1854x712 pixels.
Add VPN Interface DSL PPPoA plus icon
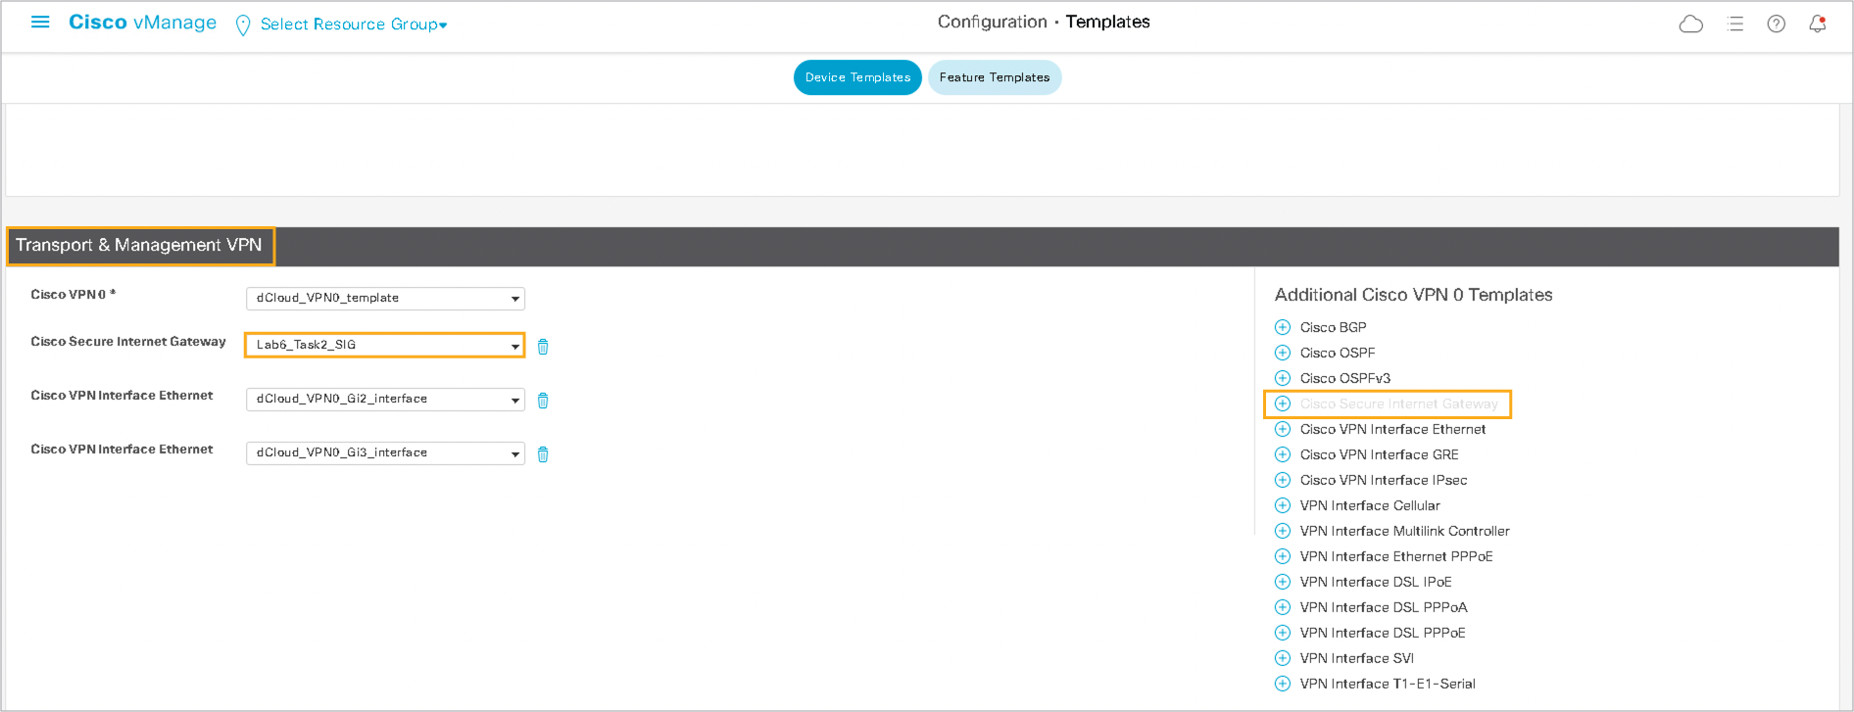(x=1282, y=607)
